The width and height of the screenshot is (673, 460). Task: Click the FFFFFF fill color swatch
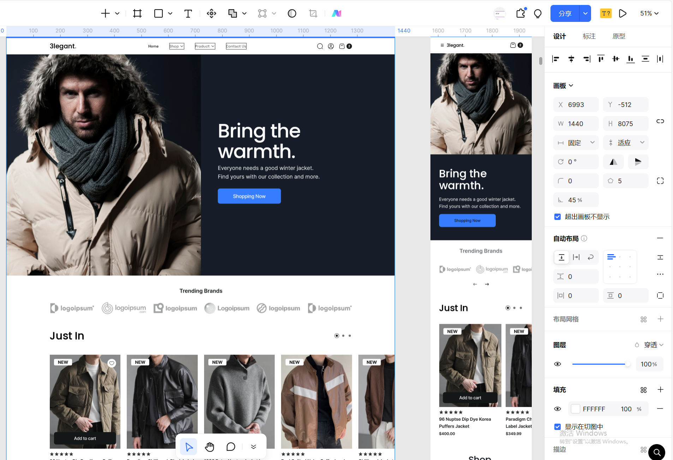(576, 409)
